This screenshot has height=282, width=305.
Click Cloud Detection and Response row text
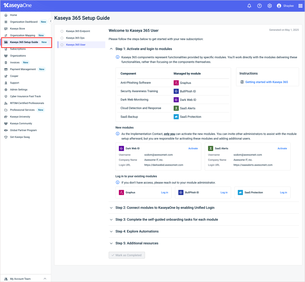141,108
